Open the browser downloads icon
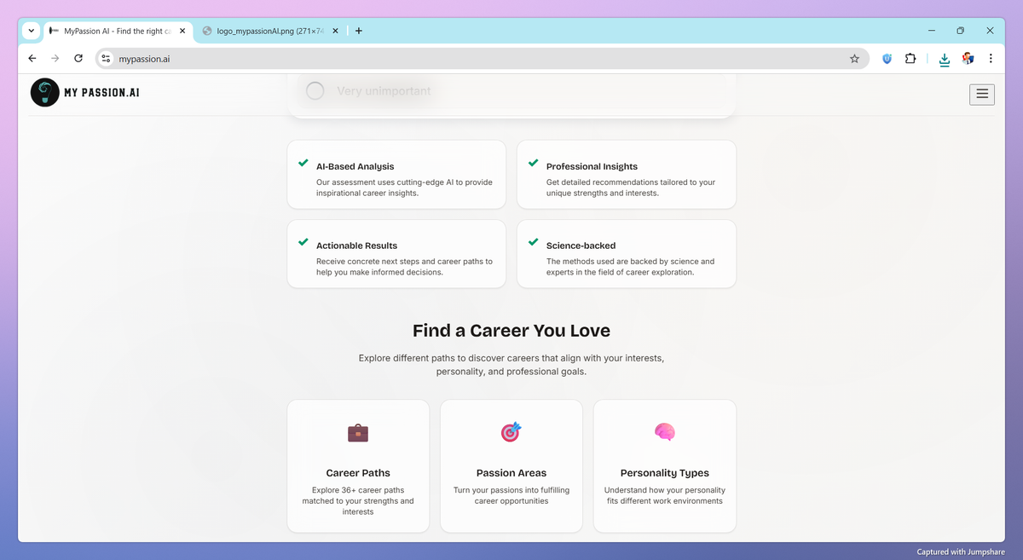 [944, 59]
